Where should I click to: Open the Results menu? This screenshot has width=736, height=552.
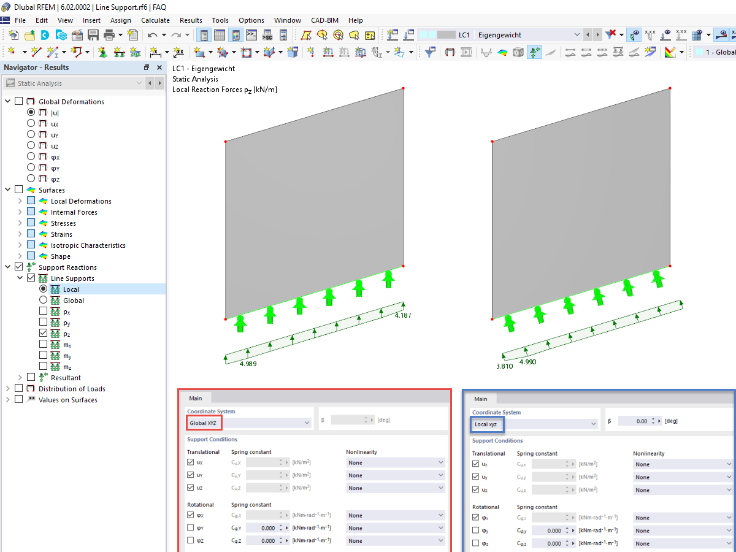[x=191, y=20]
